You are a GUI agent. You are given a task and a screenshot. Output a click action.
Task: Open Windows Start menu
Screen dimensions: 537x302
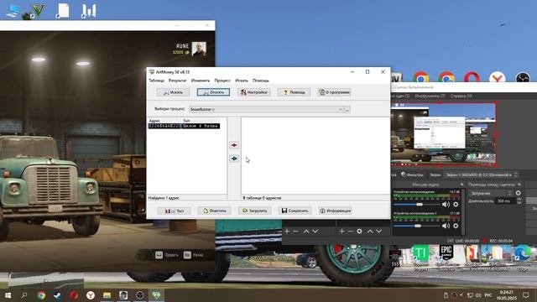(8, 294)
